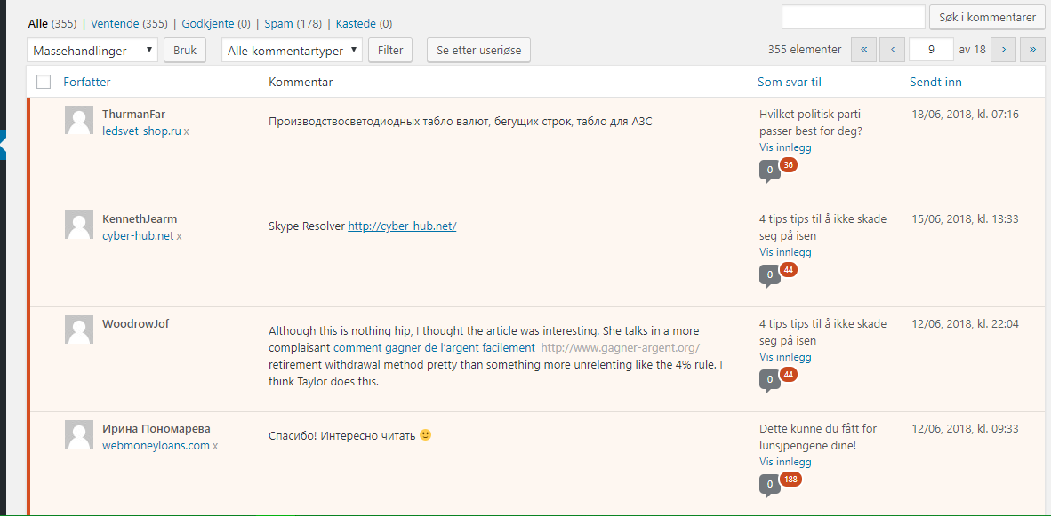The image size is (1051, 516).
Task: Open pending count 36 badge
Action: [788, 164]
